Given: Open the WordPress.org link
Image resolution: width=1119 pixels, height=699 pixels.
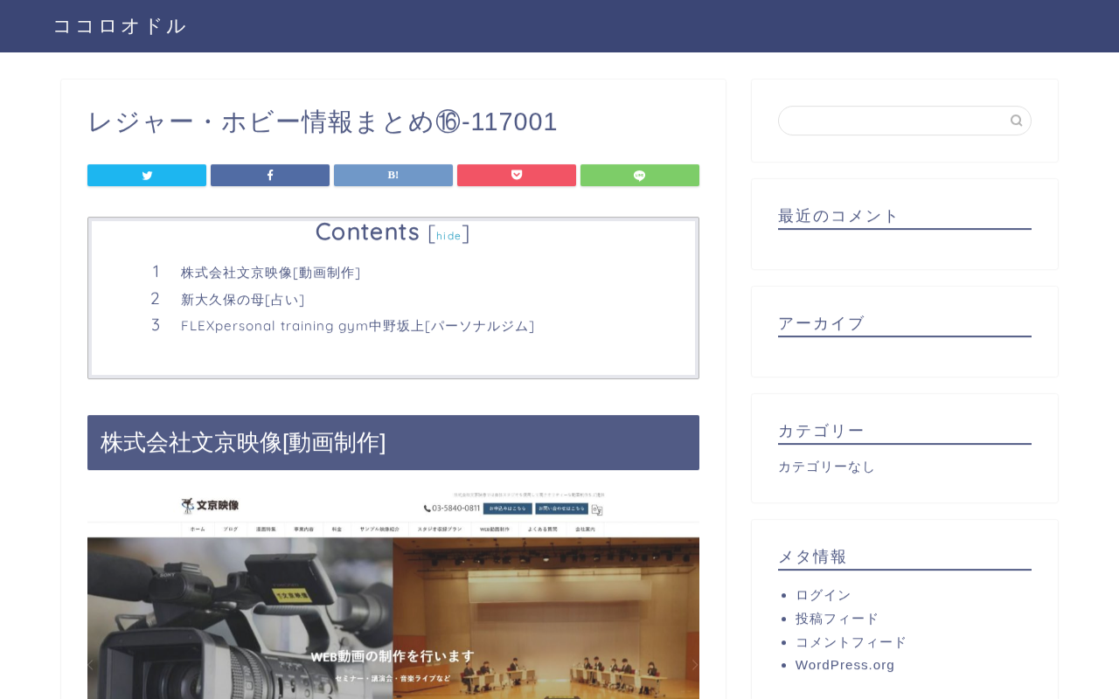Looking at the screenshot, I should (845, 665).
